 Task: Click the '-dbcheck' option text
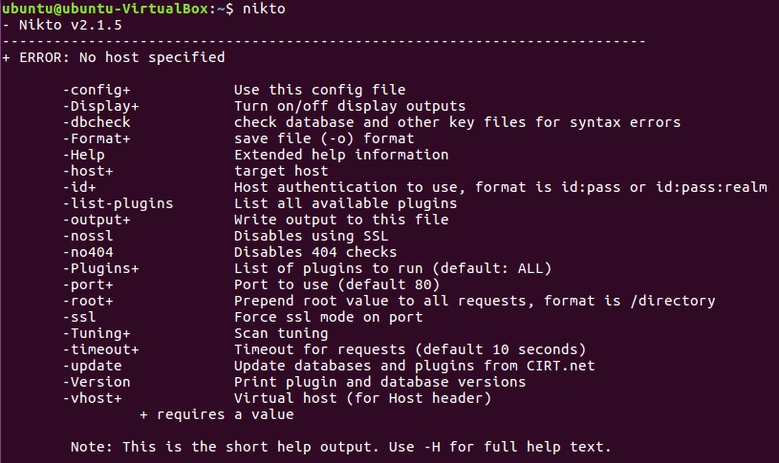[x=97, y=122]
